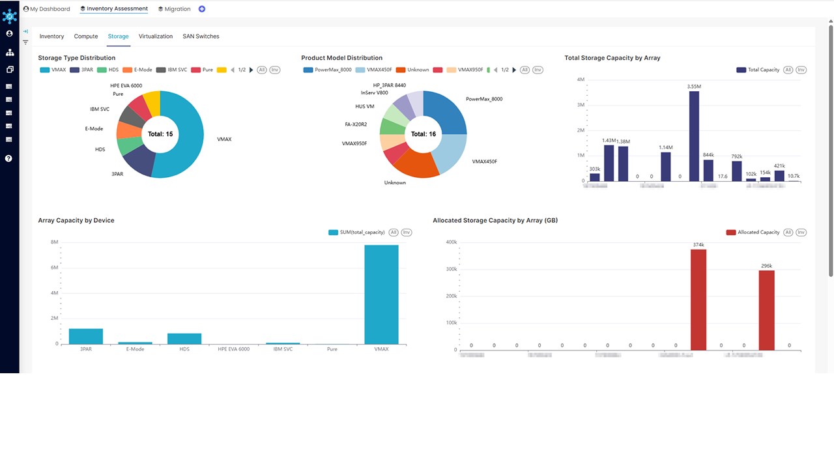The height and width of the screenshot is (469, 834).
Task: Click the All button in Array Capacity by Device
Action: point(393,233)
